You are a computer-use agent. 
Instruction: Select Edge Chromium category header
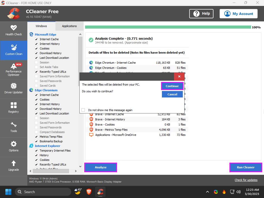tap(46, 90)
